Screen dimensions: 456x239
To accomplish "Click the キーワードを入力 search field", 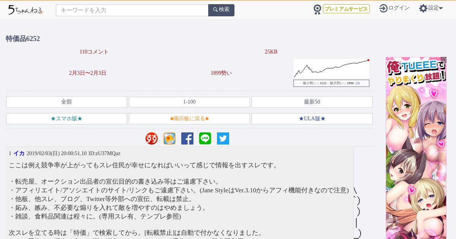I will click(132, 10).
